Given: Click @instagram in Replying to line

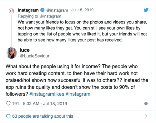Looking at the screenshot, I should (x=50, y=16).
